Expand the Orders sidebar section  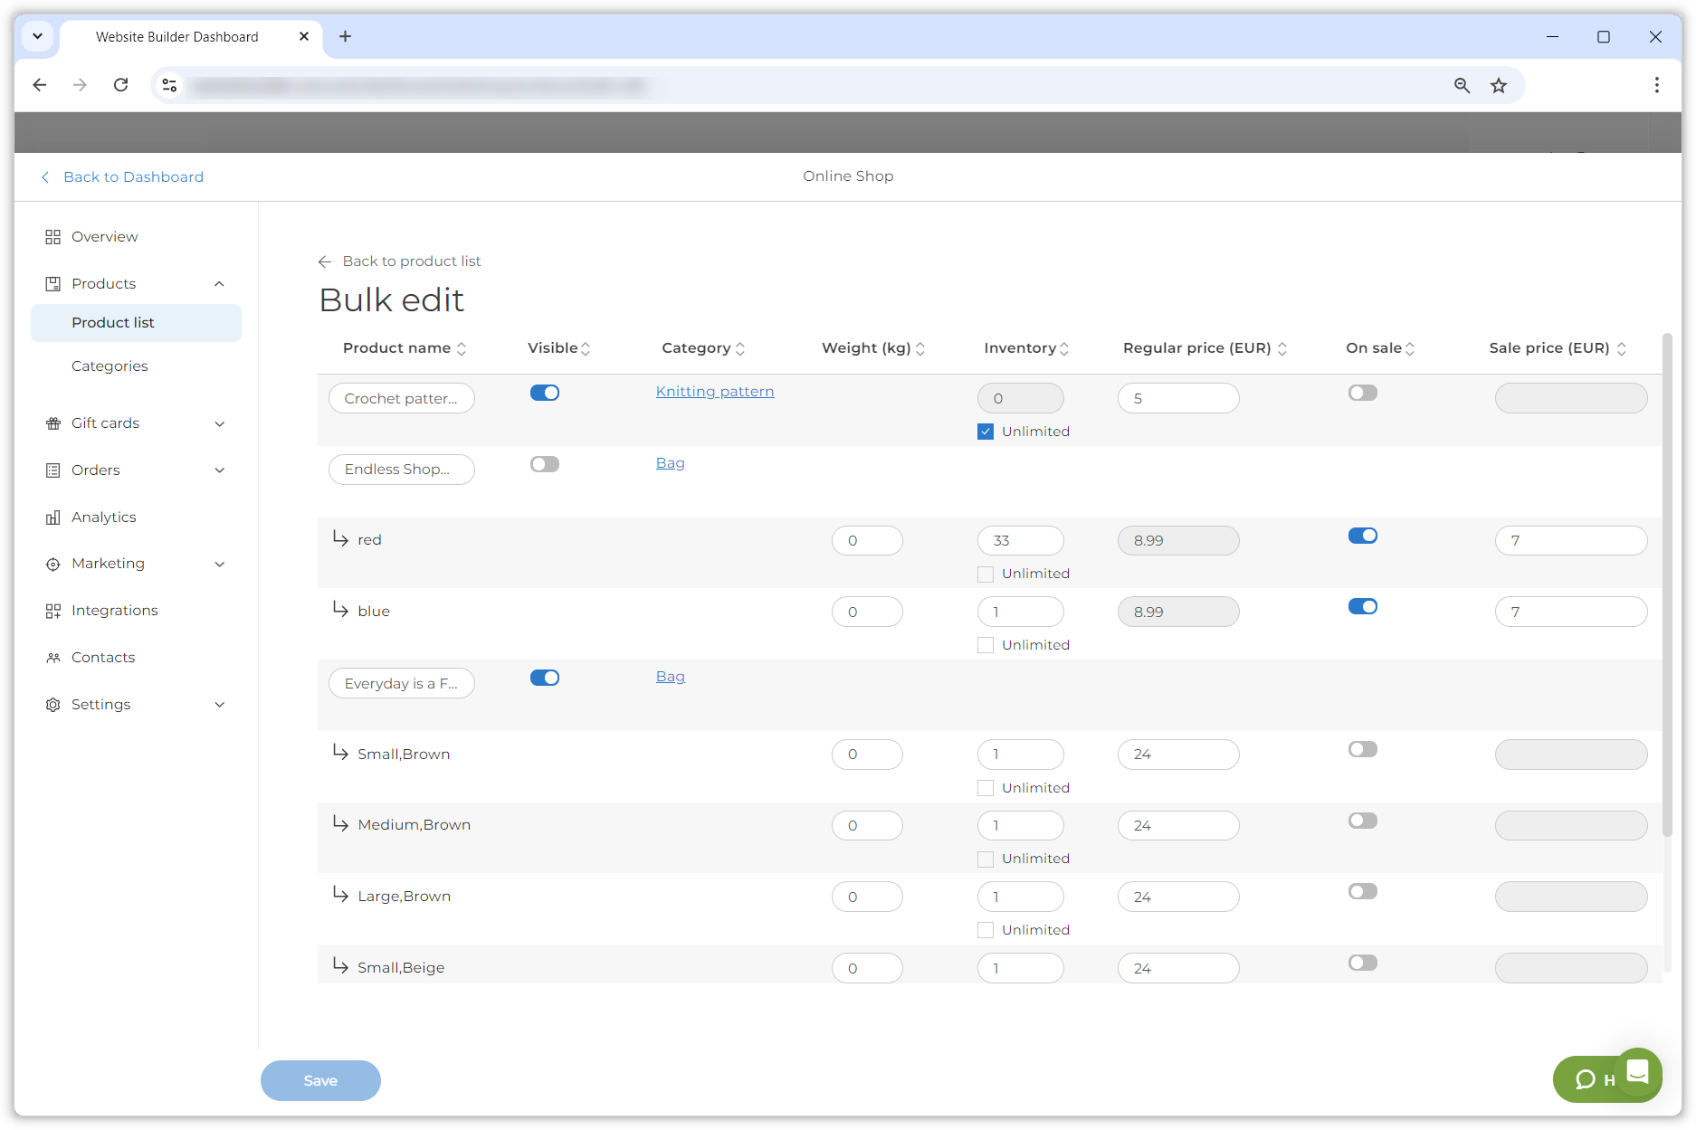point(219,470)
